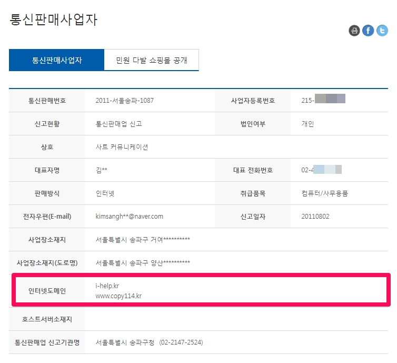Click the masked 사업자등록번호 value starting 215-

point(323,100)
